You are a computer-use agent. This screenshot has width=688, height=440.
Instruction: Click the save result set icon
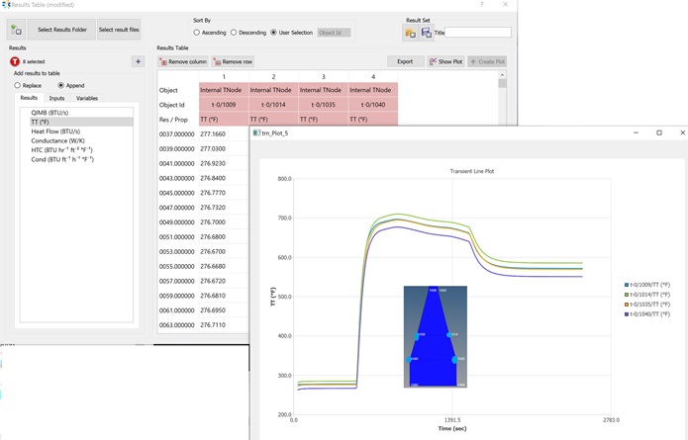tap(426, 33)
